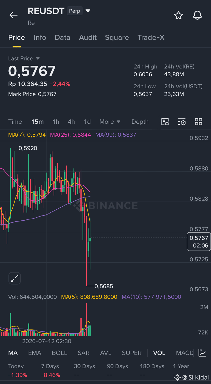Tap the 7 Days -8,46% performance

coord(50,371)
